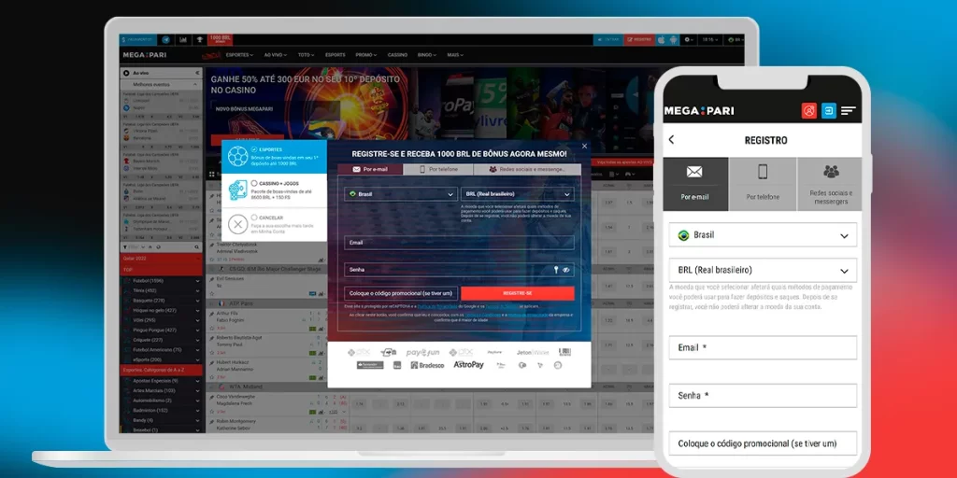Screen dimensions: 957x478
Task: Click the Bradesco payment logo
Action: [x=427, y=365]
